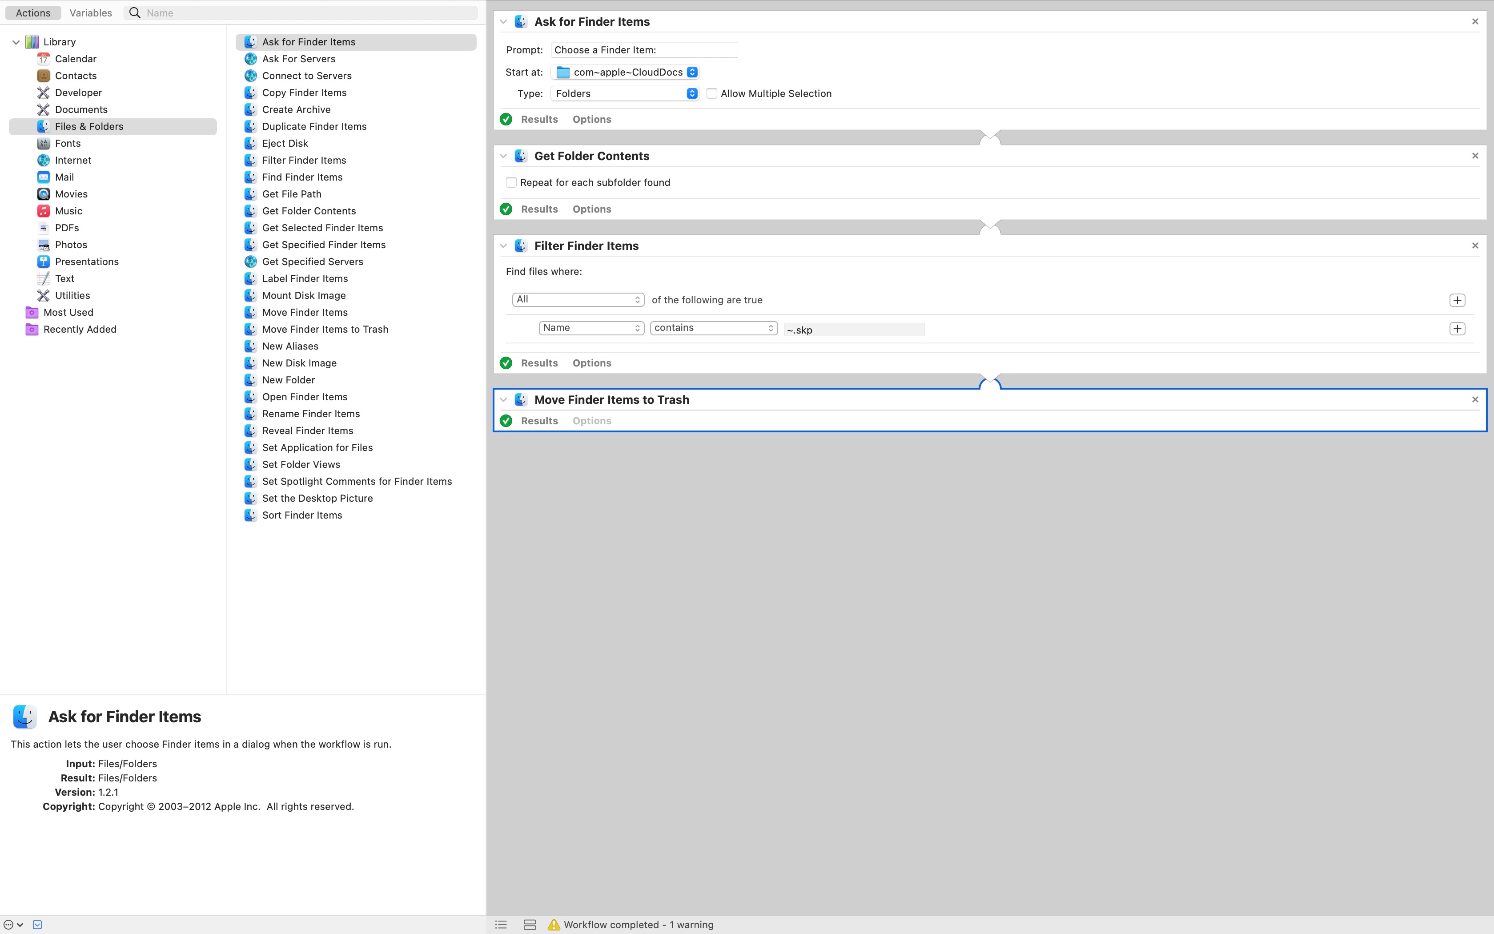Show Results of Filter Finder Items

point(539,362)
